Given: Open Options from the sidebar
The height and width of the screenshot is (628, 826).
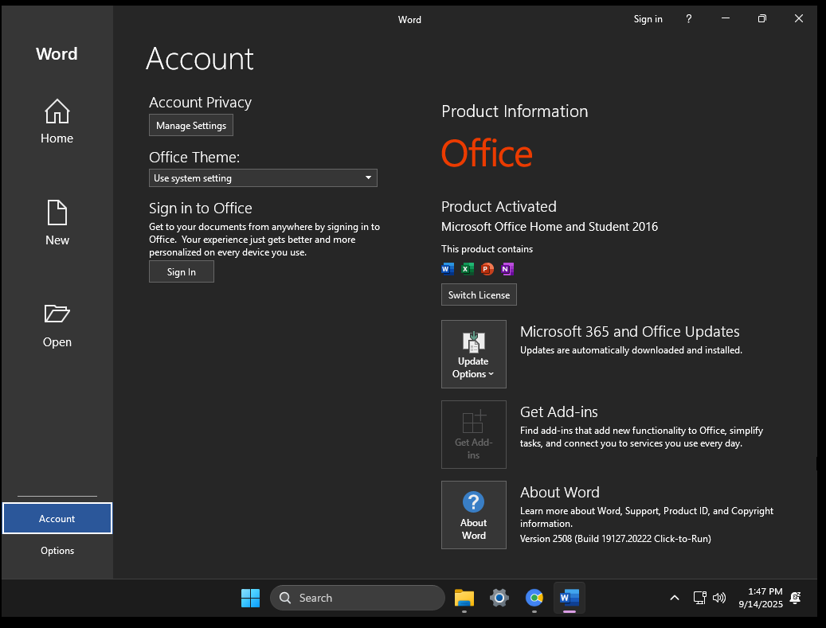Looking at the screenshot, I should click(x=57, y=551).
